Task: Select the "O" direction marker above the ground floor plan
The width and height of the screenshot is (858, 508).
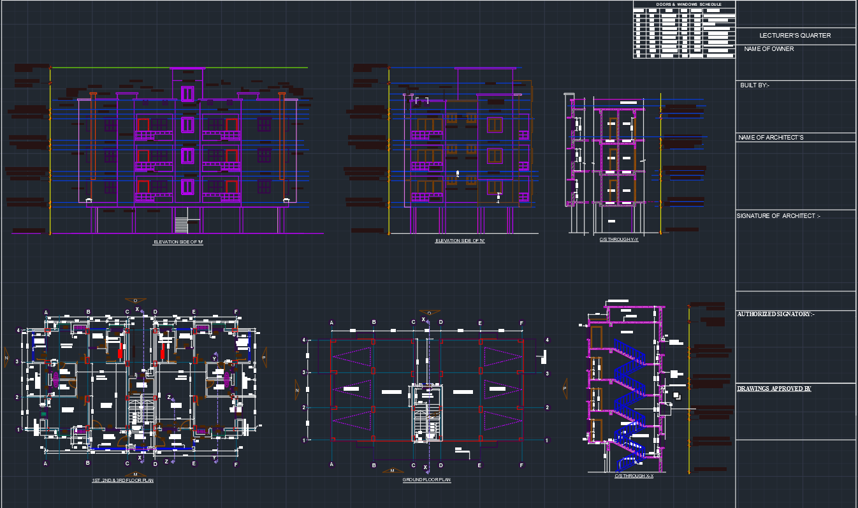Action: click(430, 313)
